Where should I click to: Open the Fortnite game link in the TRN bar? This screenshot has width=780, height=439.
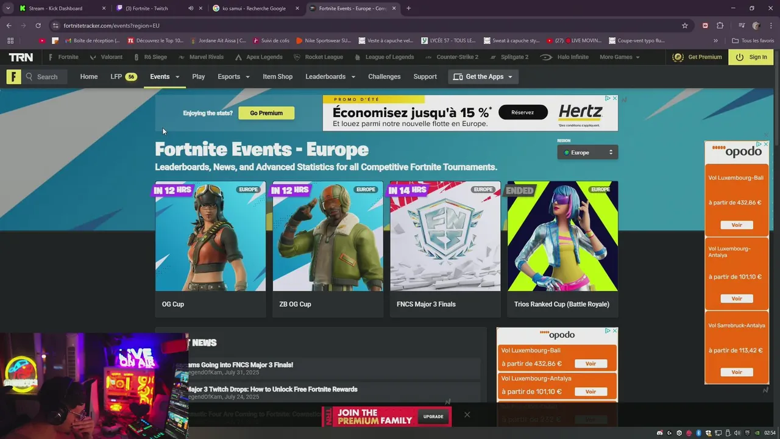coord(63,57)
